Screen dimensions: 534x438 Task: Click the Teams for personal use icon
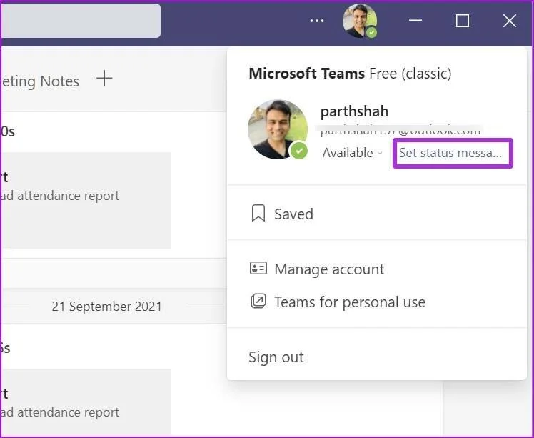tap(258, 302)
